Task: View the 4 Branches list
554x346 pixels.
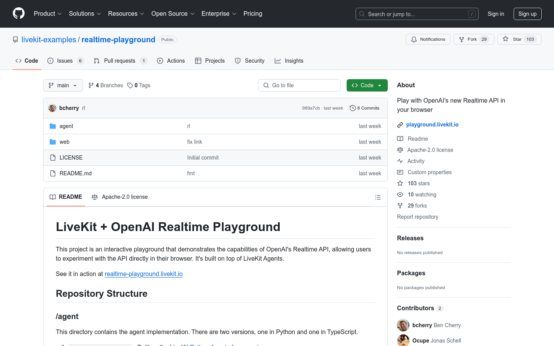Action: (106, 85)
